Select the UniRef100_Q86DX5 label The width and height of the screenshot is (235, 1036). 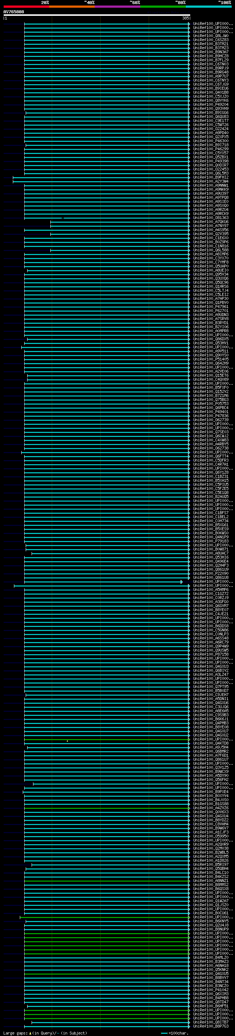[x=210, y=339]
